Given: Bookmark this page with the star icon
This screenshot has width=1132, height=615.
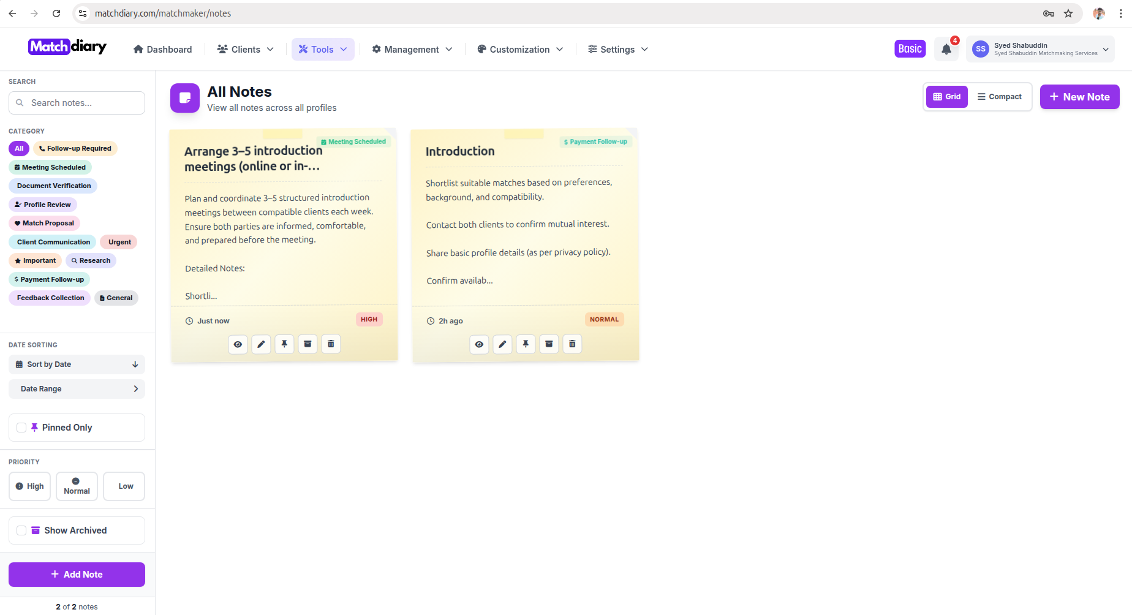Looking at the screenshot, I should coord(1068,13).
